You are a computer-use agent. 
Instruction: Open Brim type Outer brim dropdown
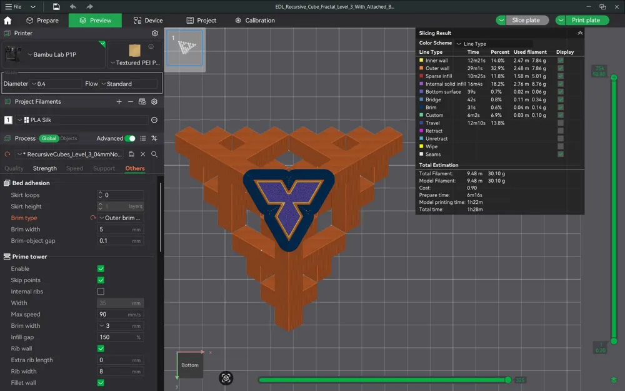click(121, 218)
